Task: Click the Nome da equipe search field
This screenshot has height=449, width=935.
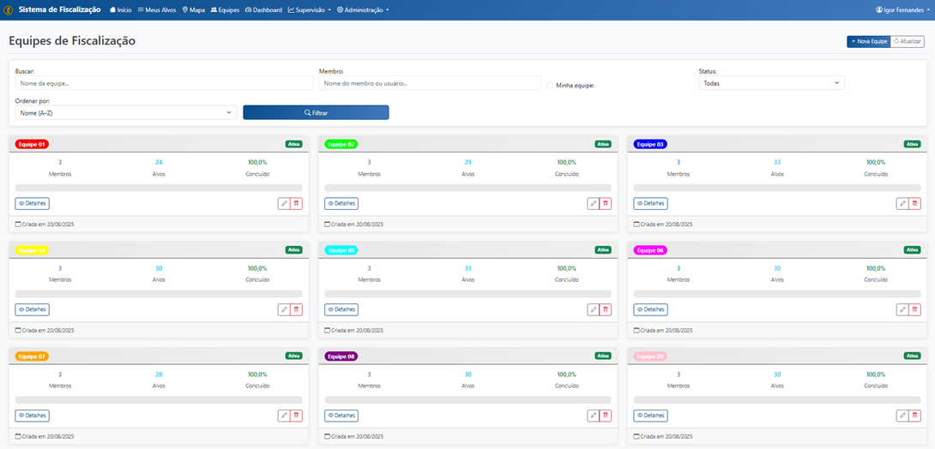Action: point(164,83)
